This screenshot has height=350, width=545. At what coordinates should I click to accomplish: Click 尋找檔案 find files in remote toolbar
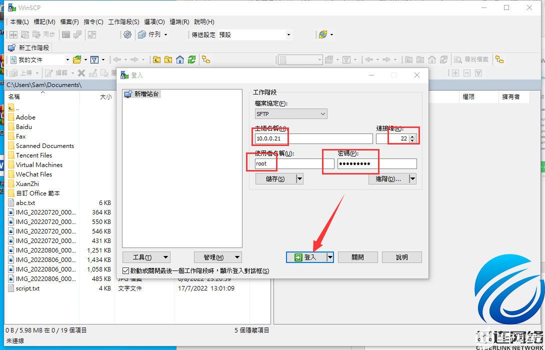pos(471,60)
